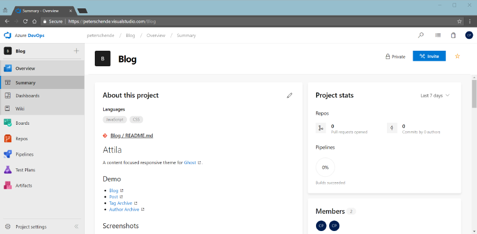This screenshot has height=234, width=477.
Task: Click the page vertical scrollbar thumb
Action: pyautogui.click(x=474, y=94)
